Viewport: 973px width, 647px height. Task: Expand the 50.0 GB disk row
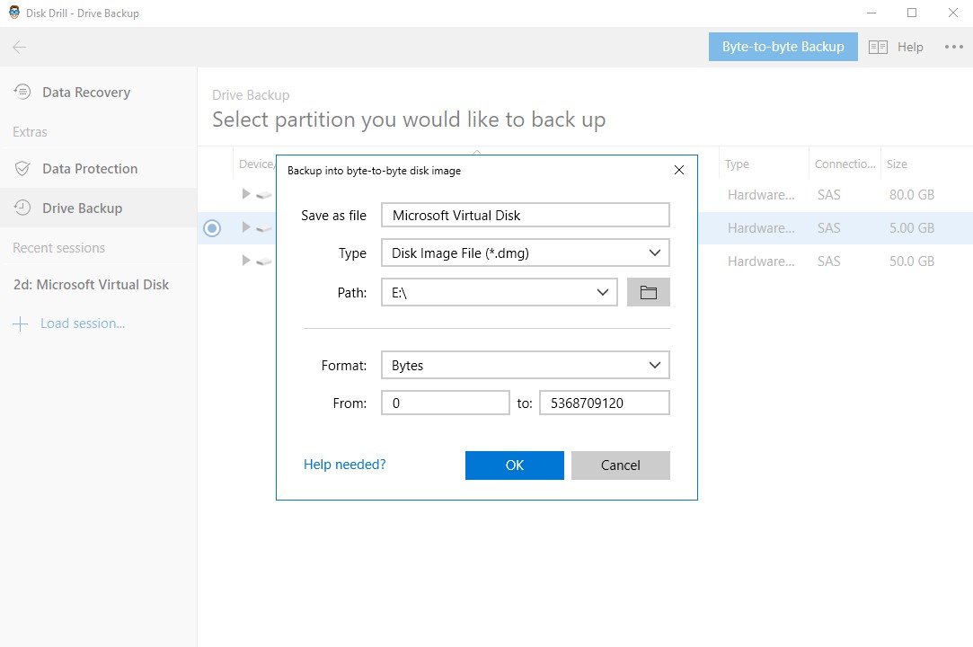coord(246,261)
